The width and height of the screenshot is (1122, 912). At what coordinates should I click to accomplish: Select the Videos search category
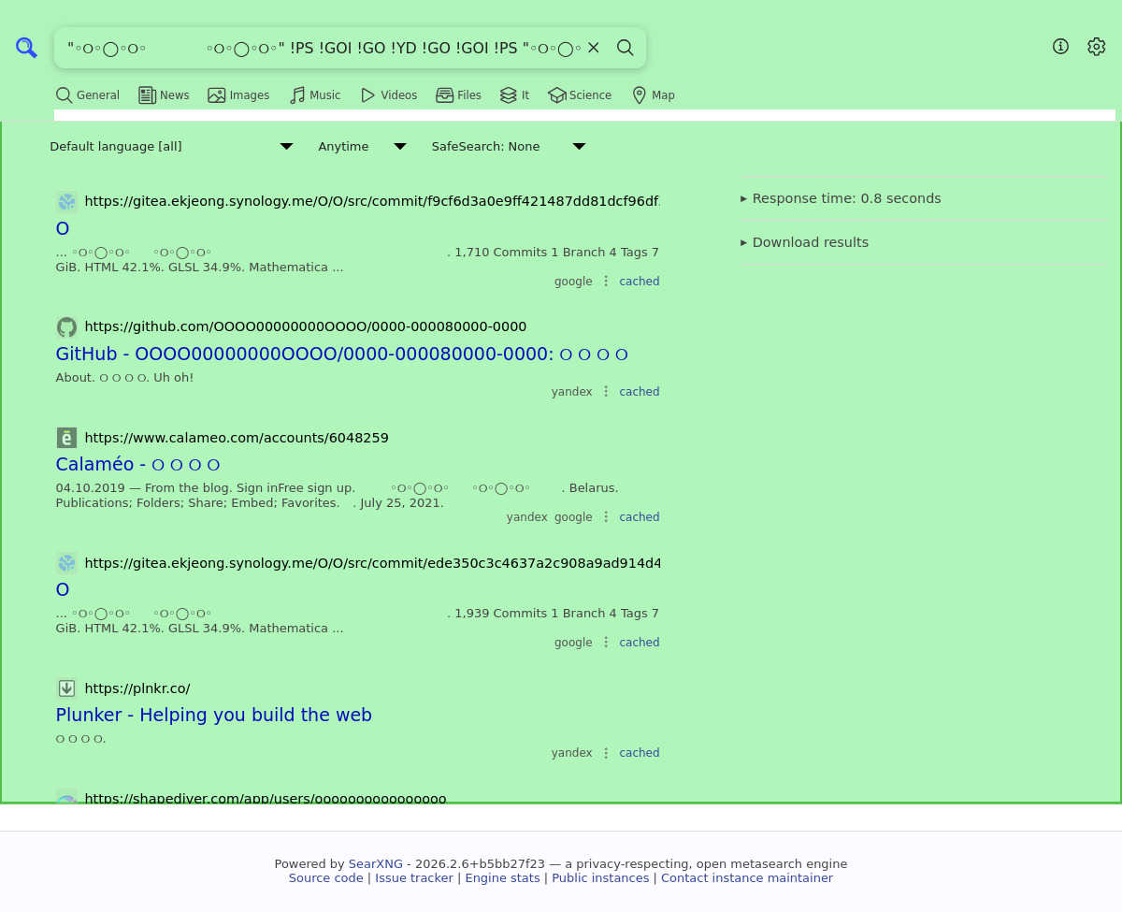pyautogui.click(x=389, y=95)
